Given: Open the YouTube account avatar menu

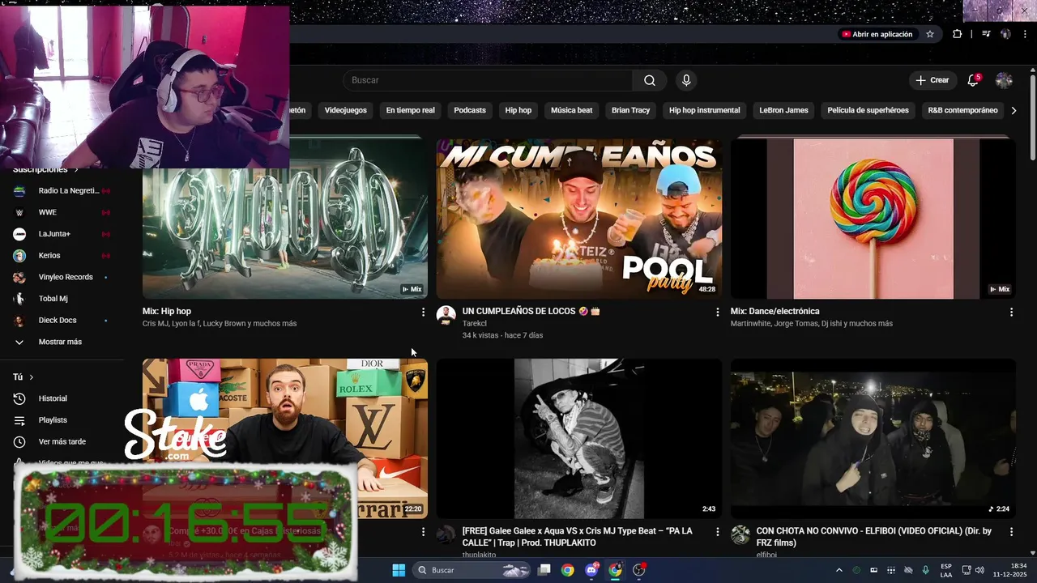Looking at the screenshot, I should [x=1004, y=80].
